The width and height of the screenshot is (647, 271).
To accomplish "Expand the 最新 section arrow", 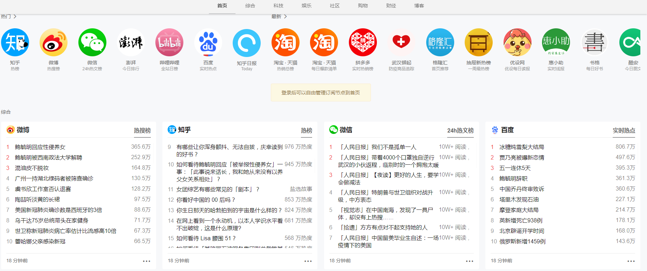I will click(x=285, y=16).
